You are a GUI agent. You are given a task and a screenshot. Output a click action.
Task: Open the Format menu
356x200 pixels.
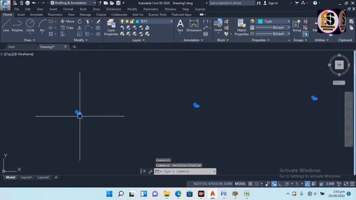(68, 9)
